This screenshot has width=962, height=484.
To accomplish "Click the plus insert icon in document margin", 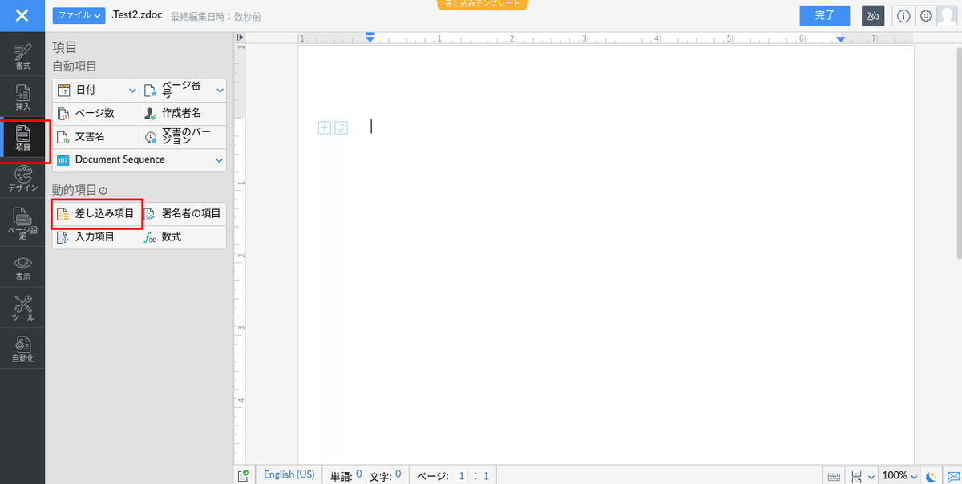I will click(325, 127).
